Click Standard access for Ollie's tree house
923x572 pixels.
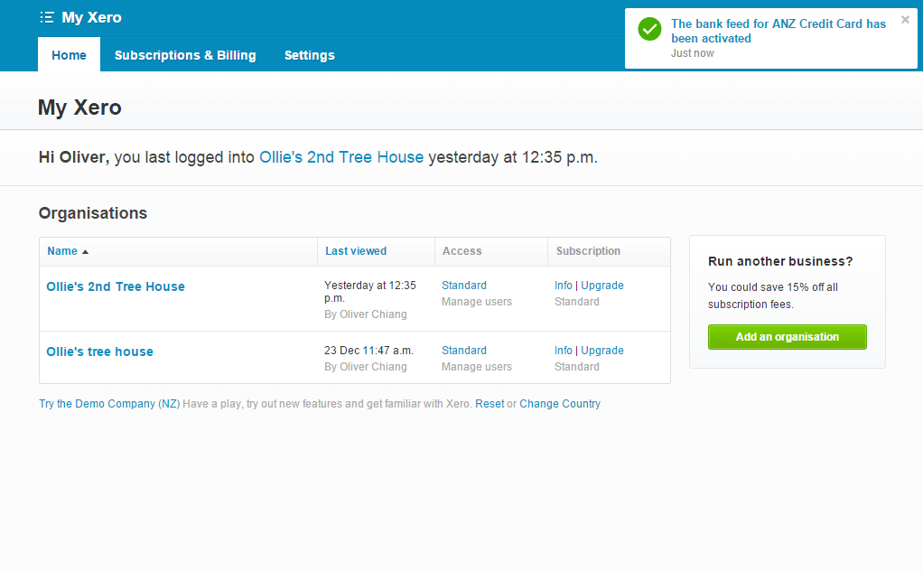tap(464, 351)
